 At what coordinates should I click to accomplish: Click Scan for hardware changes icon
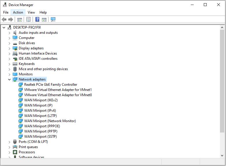pos(53,19)
